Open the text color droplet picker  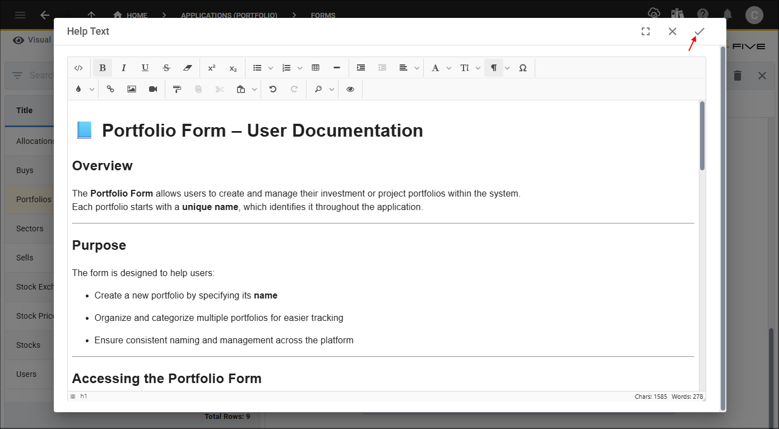pos(78,89)
